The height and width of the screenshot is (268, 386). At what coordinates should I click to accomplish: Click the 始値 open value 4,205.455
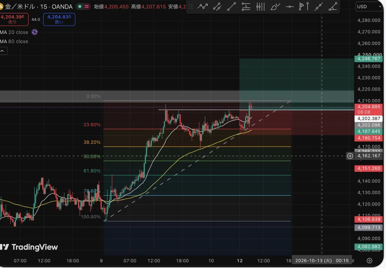coord(117,7)
